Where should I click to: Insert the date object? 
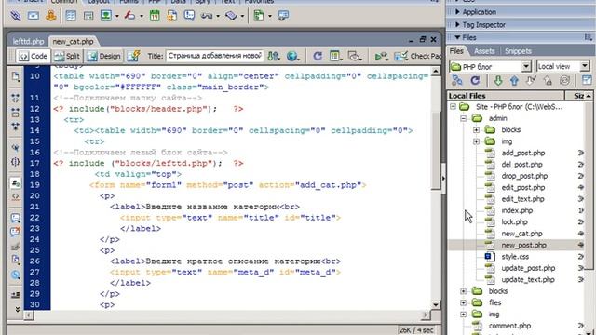[x=155, y=16]
